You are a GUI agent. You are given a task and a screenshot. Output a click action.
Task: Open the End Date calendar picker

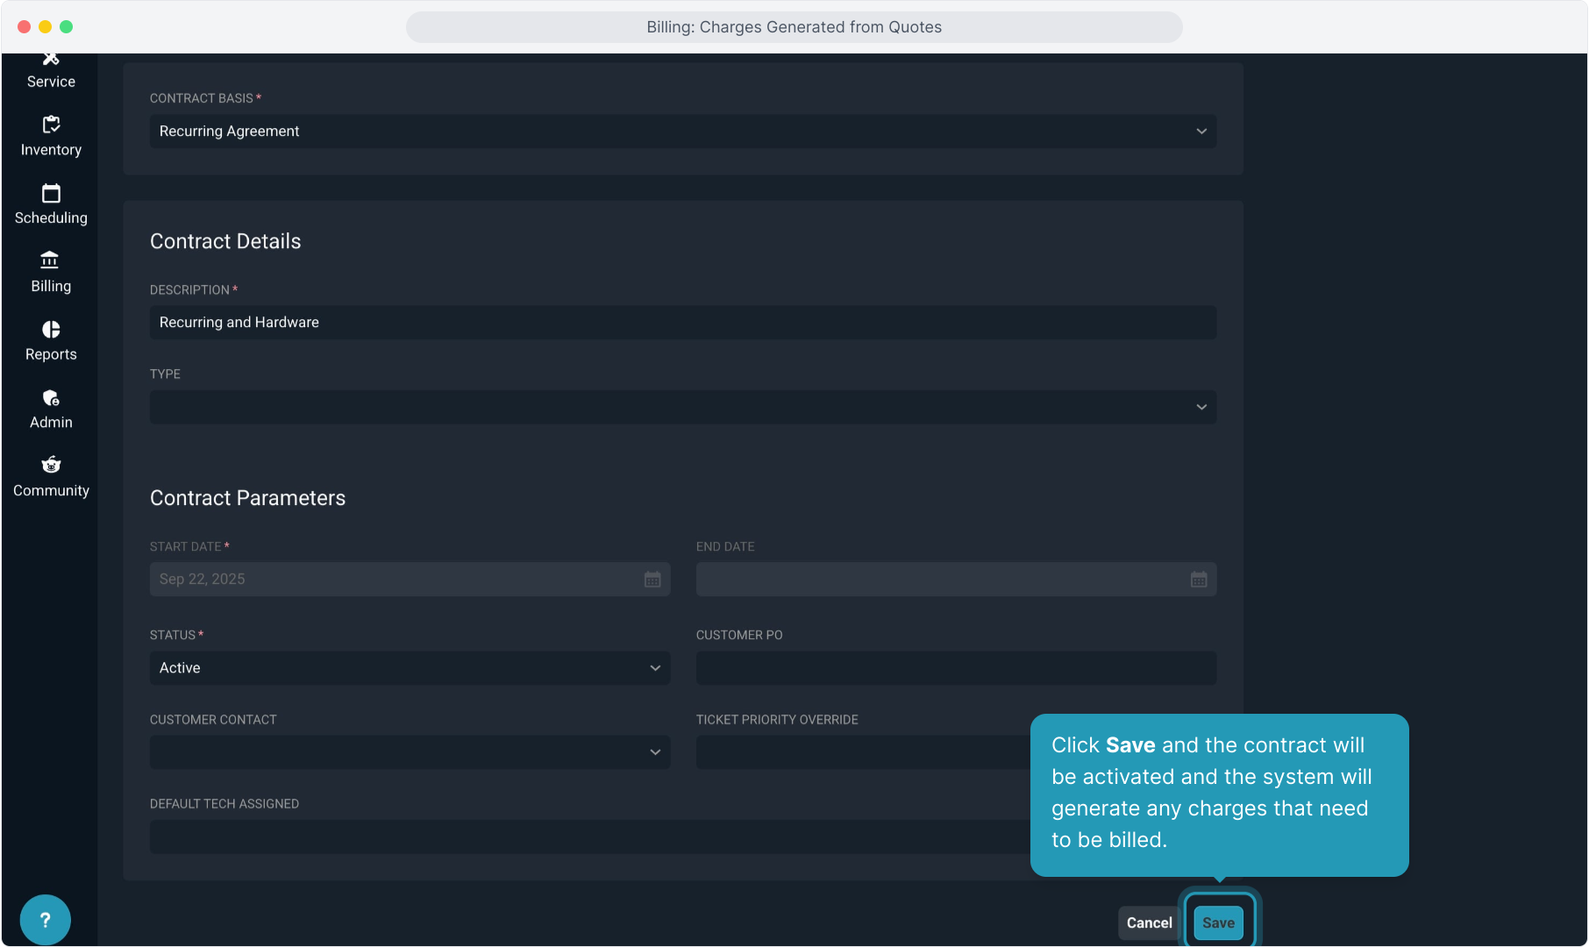point(1199,580)
